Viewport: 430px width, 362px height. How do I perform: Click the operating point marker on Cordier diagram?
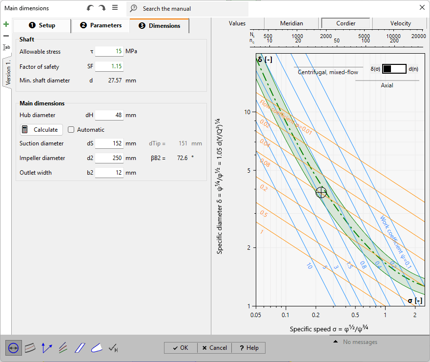(321, 192)
